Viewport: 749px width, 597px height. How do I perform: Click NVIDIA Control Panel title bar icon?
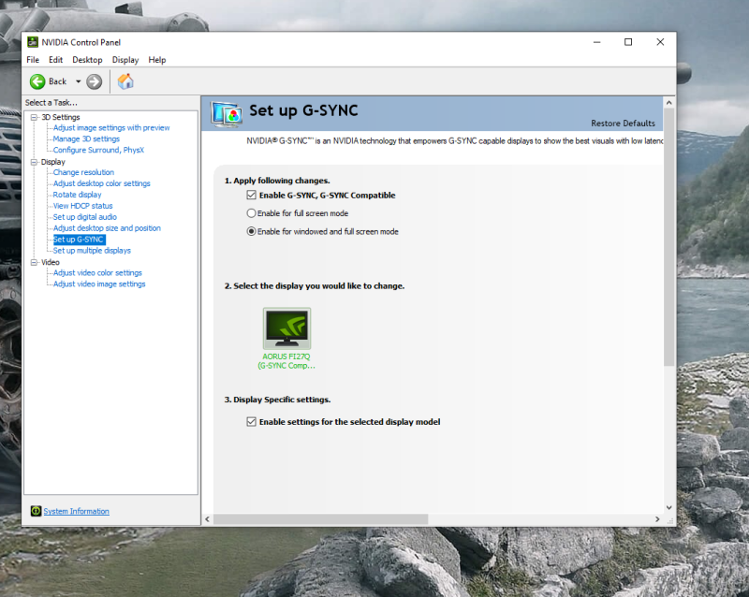33,42
